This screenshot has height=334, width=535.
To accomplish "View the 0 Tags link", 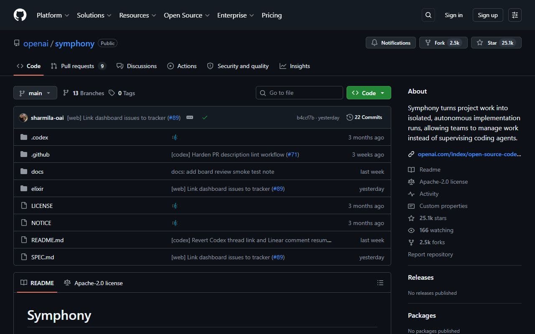I will [x=122, y=93].
